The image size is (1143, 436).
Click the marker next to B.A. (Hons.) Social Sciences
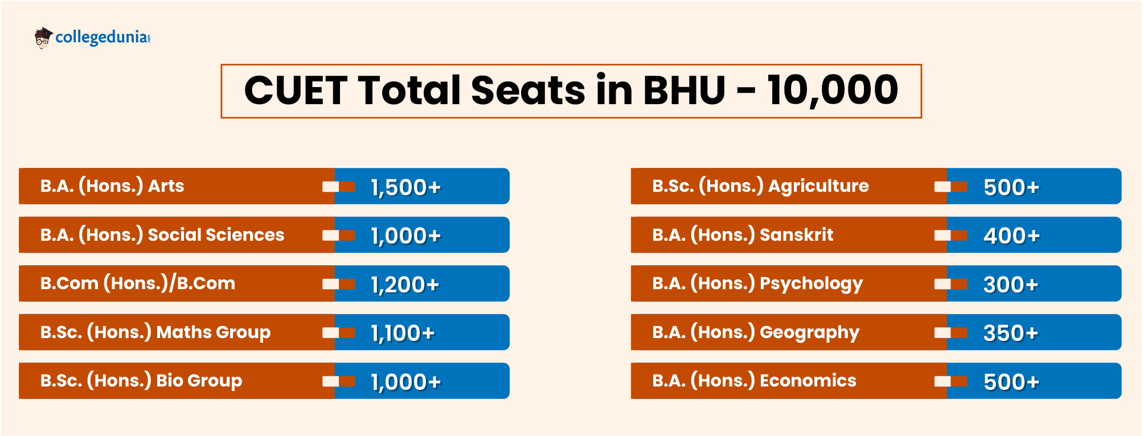338,235
